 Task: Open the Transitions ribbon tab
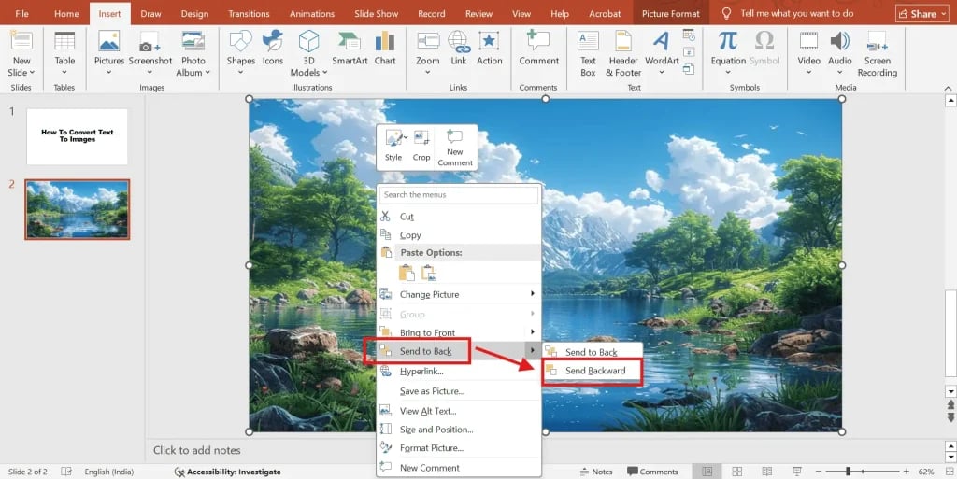pos(249,14)
